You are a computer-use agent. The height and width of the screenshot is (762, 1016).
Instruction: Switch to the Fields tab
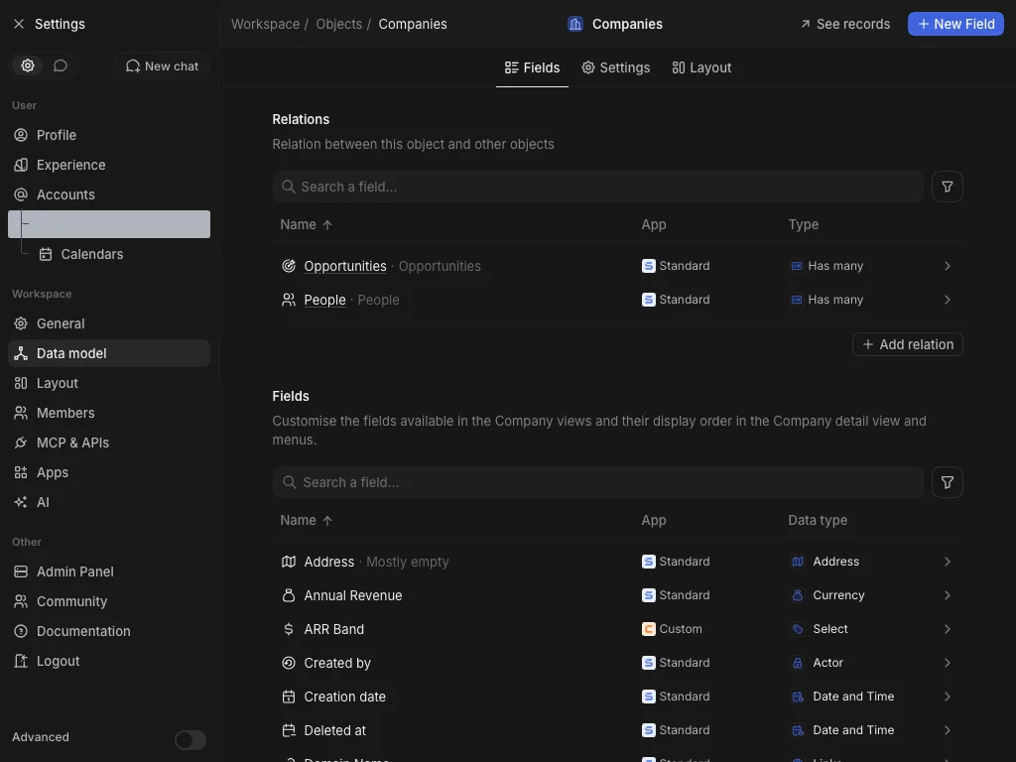point(532,67)
